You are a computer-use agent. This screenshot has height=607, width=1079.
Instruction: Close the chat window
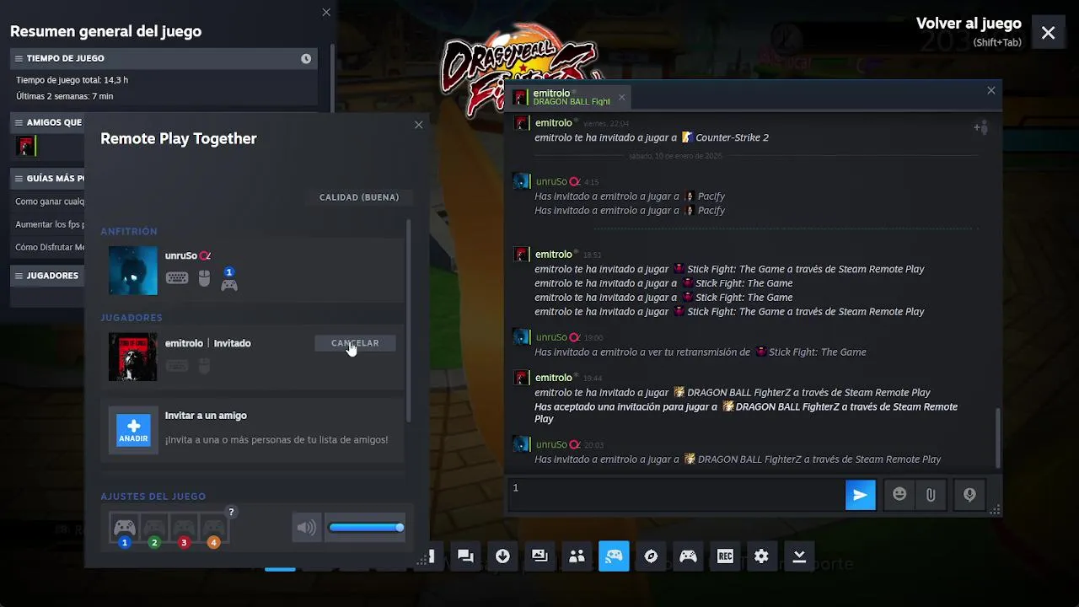991,90
